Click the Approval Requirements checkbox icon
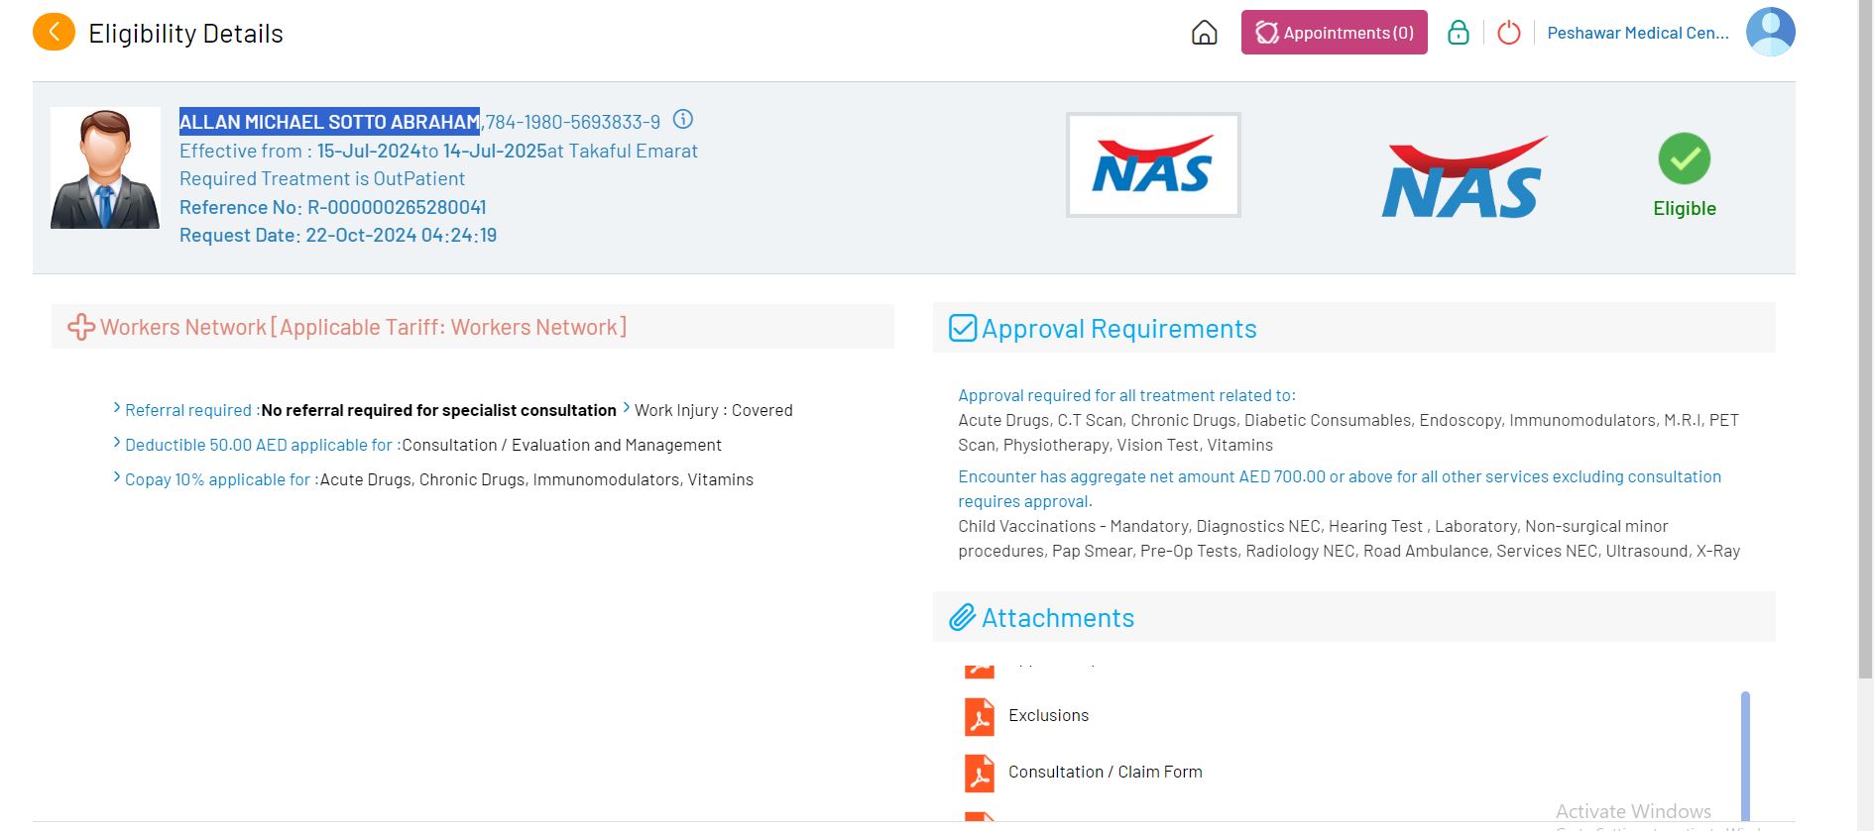Screen dimensions: 1874x831 pyautogui.click(x=962, y=329)
